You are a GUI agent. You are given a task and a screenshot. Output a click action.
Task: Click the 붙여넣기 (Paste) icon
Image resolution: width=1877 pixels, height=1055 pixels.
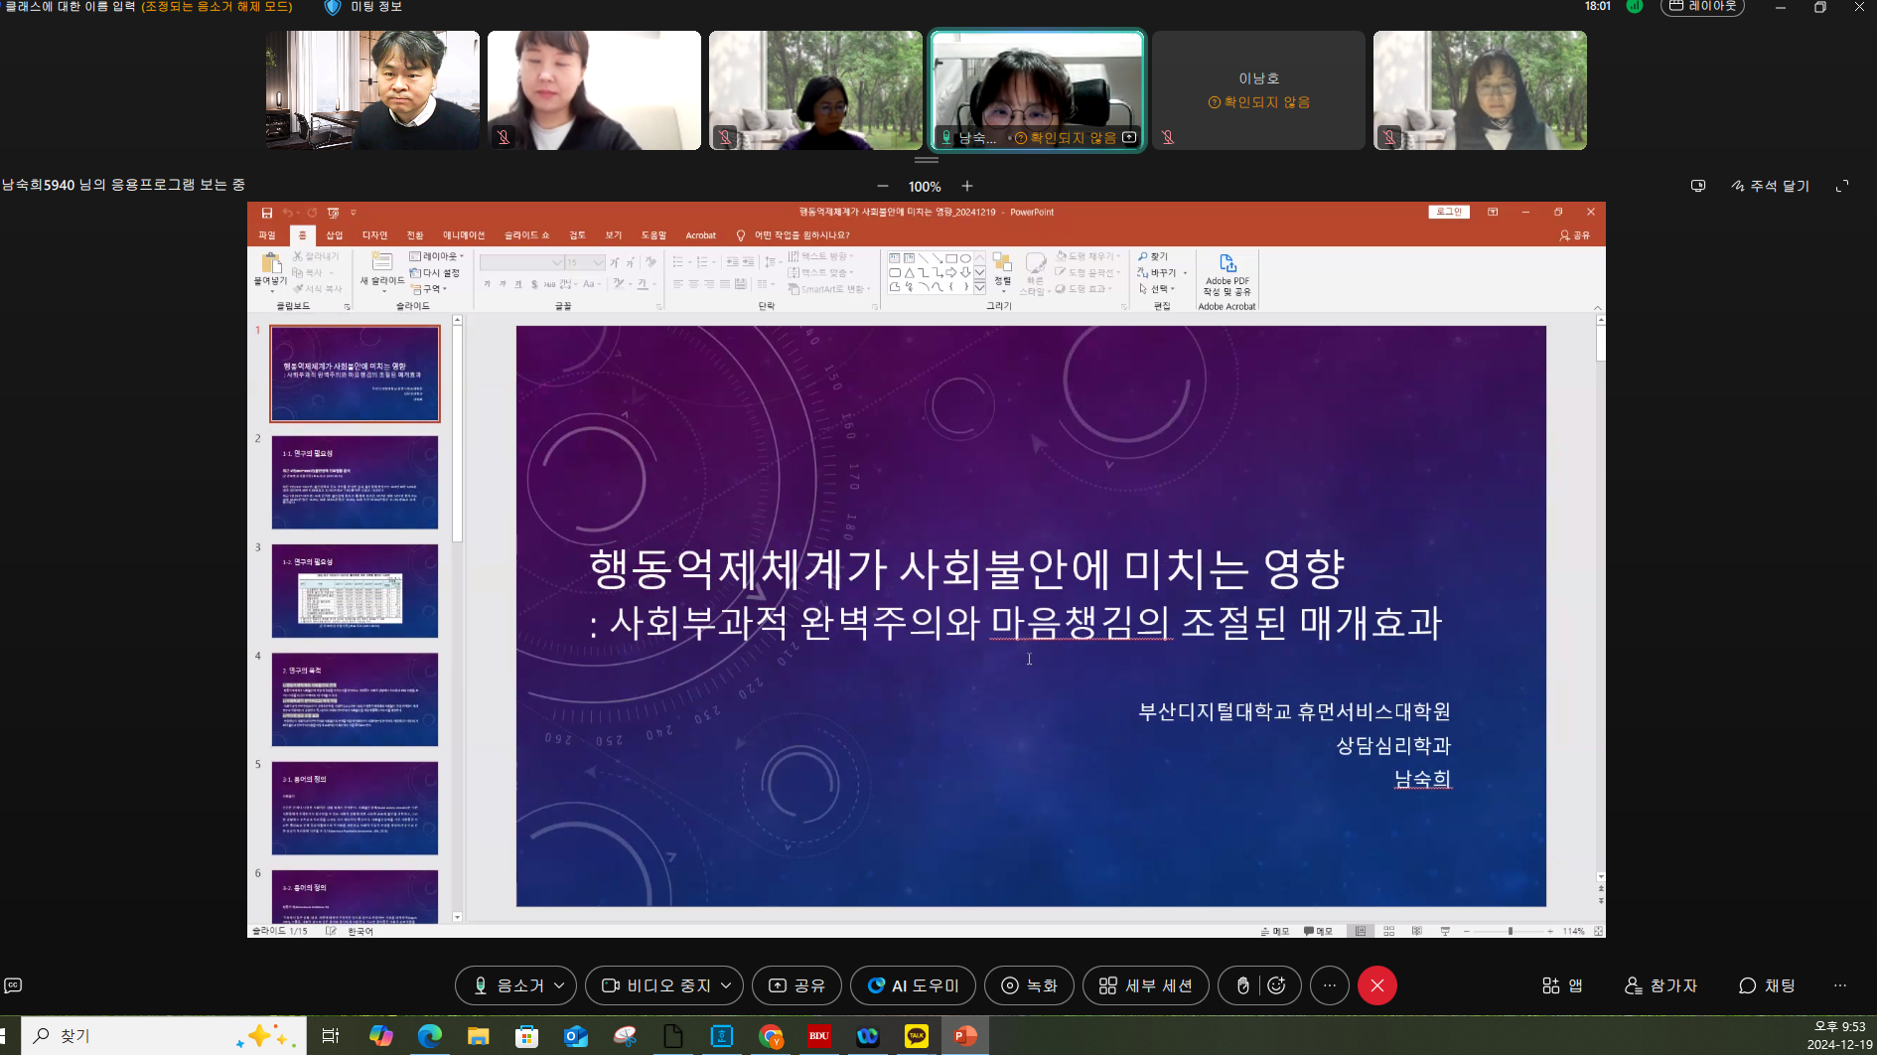pos(270,263)
